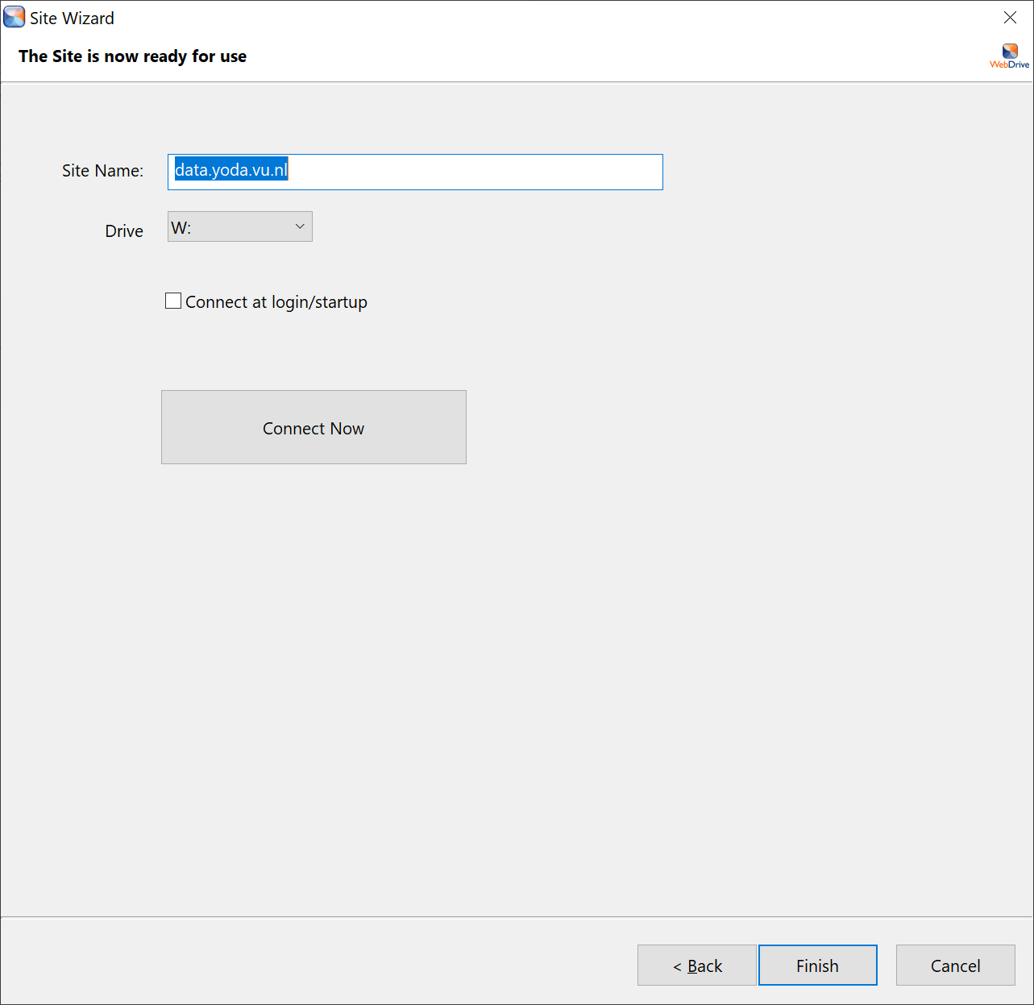Go back to the previous wizard step
The image size is (1034, 1005).
(696, 965)
